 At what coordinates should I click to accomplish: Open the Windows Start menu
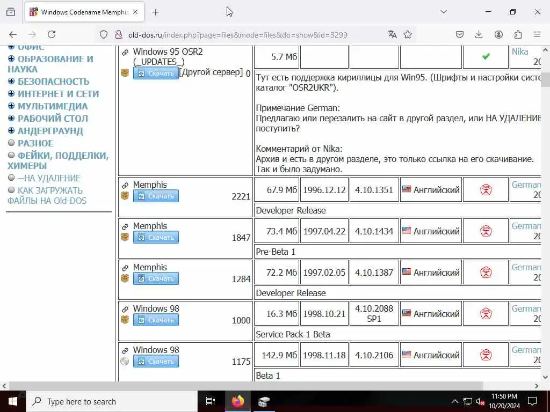point(13,401)
